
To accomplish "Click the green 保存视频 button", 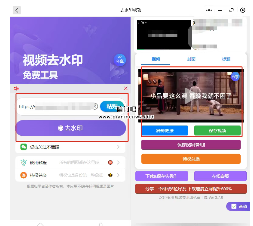I will point(217,131).
